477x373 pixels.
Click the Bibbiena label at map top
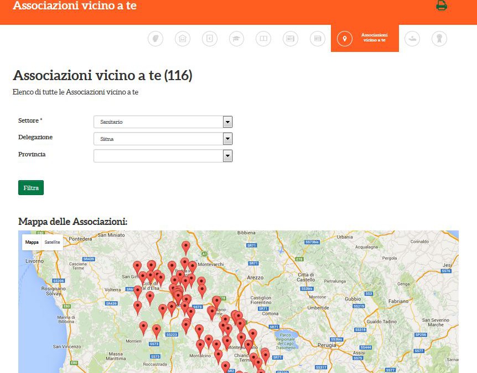coord(246,233)
